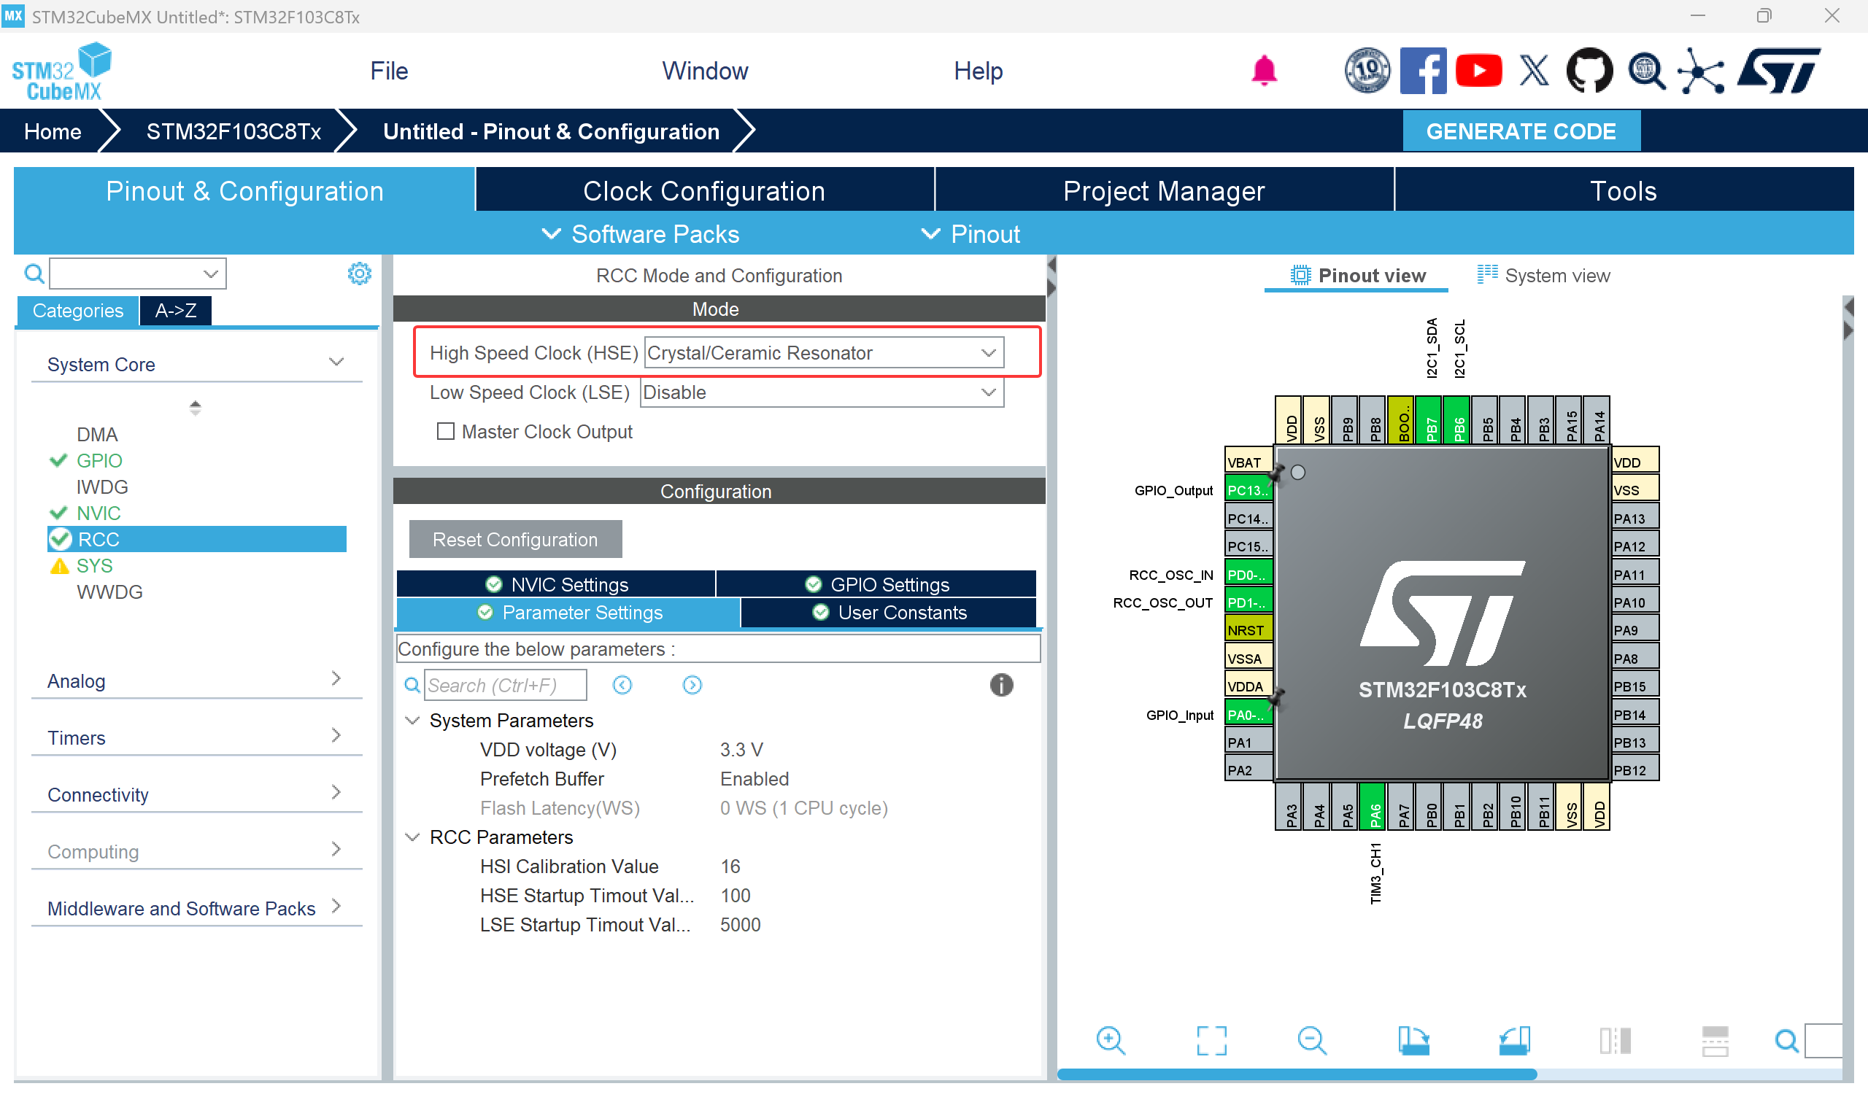1868x1097 pixels.
Task: Switch to the Tools tab
Action: coord(1624,190)
